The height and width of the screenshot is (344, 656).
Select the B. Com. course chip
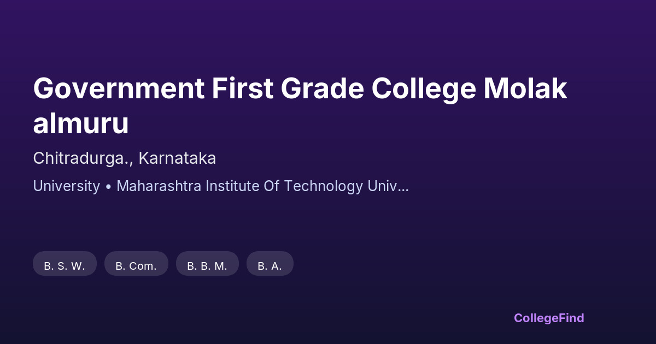136,266
